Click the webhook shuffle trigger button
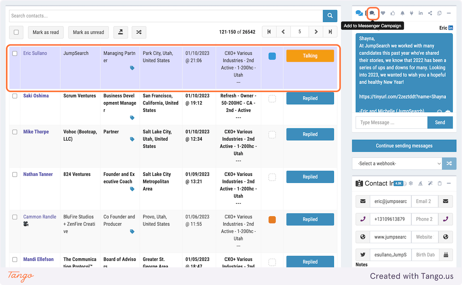The width and height of the screenshot is (462, 285). (x=449, y=163)
